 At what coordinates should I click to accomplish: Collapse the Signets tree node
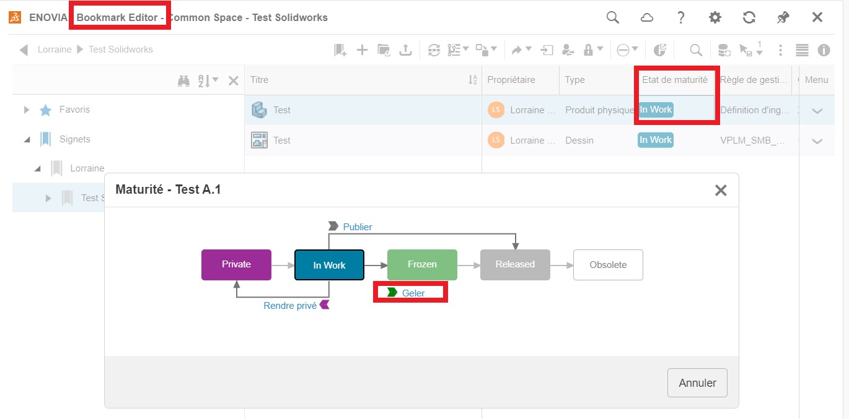[27, 140]
